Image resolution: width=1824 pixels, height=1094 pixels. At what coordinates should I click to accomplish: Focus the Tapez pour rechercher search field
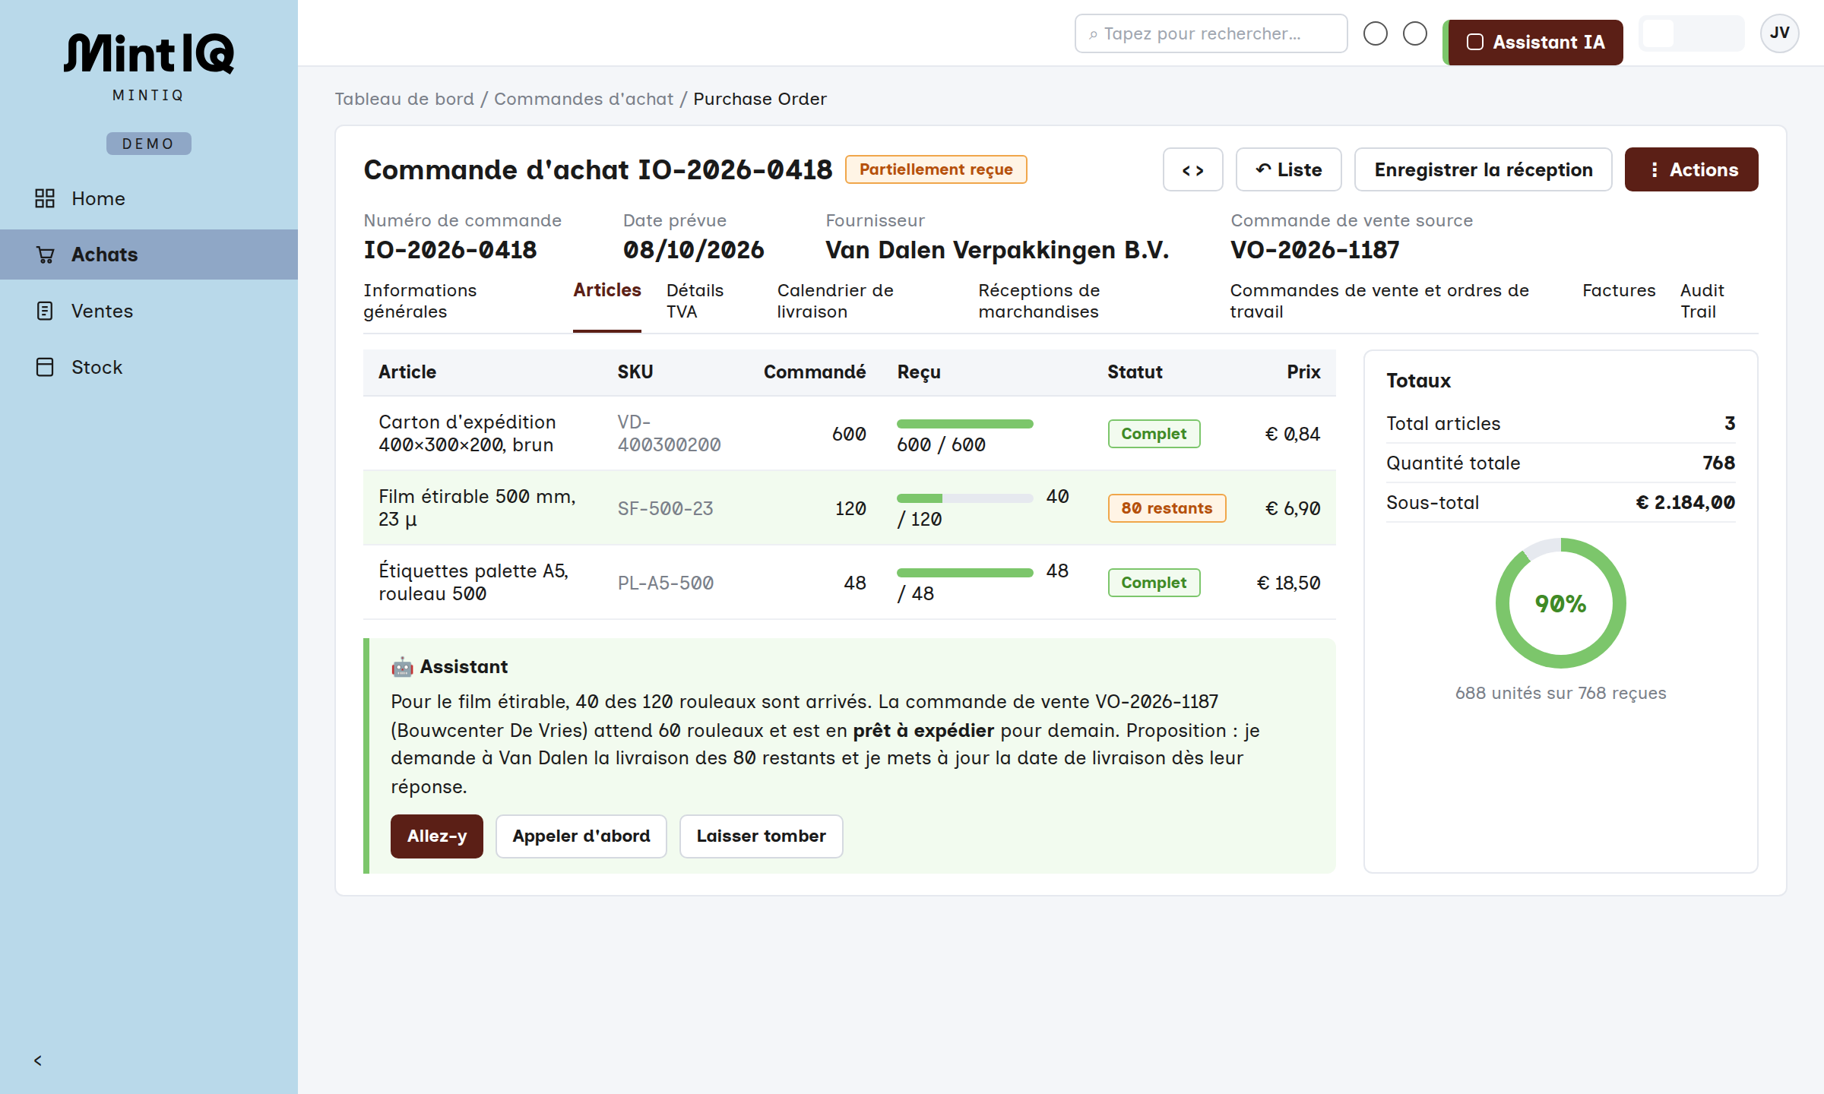pyautogui.click(x=1211, y=33)
